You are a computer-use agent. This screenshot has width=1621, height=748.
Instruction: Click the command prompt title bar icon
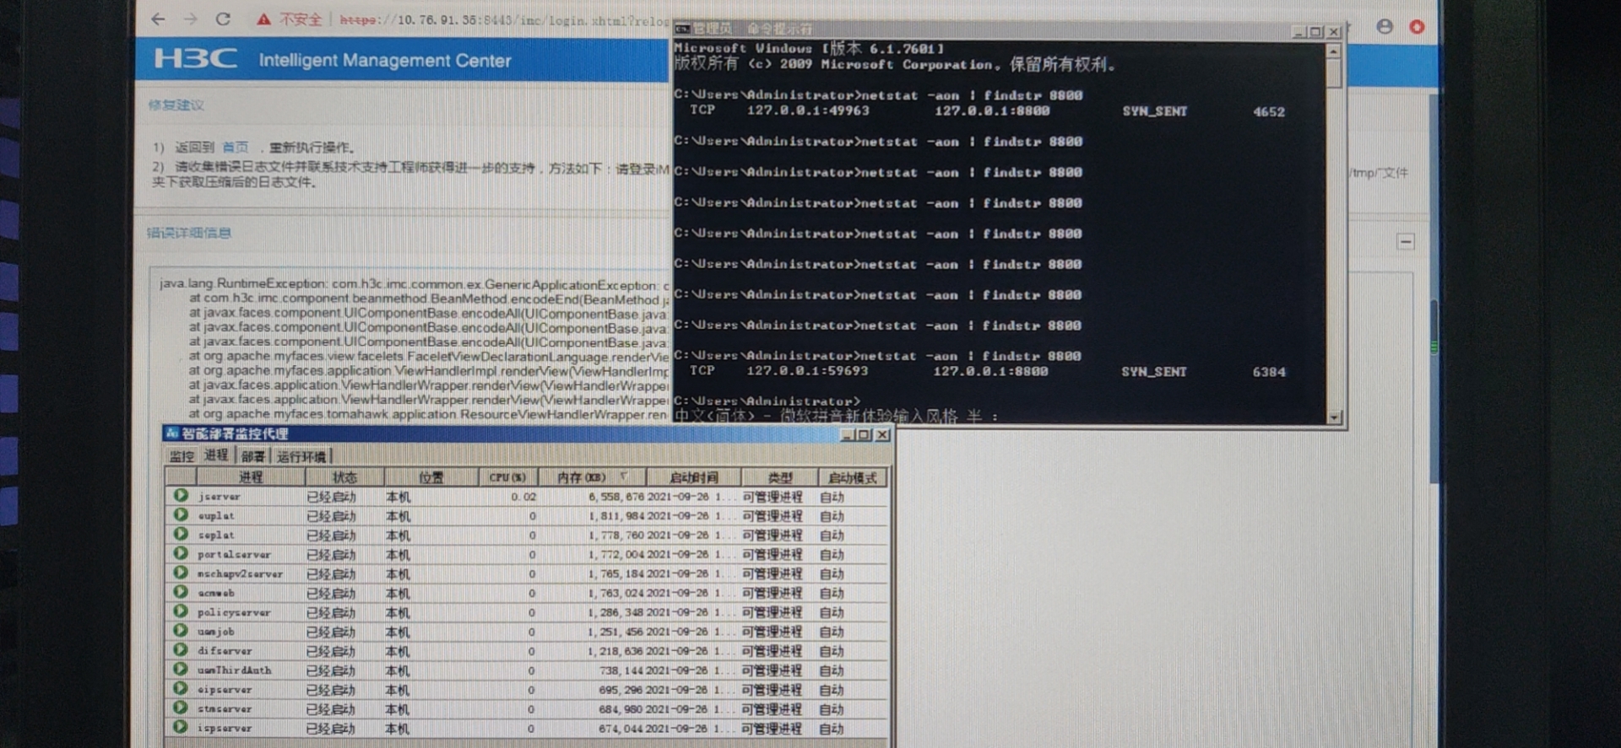pyautogui.click(x=682, y=30)
